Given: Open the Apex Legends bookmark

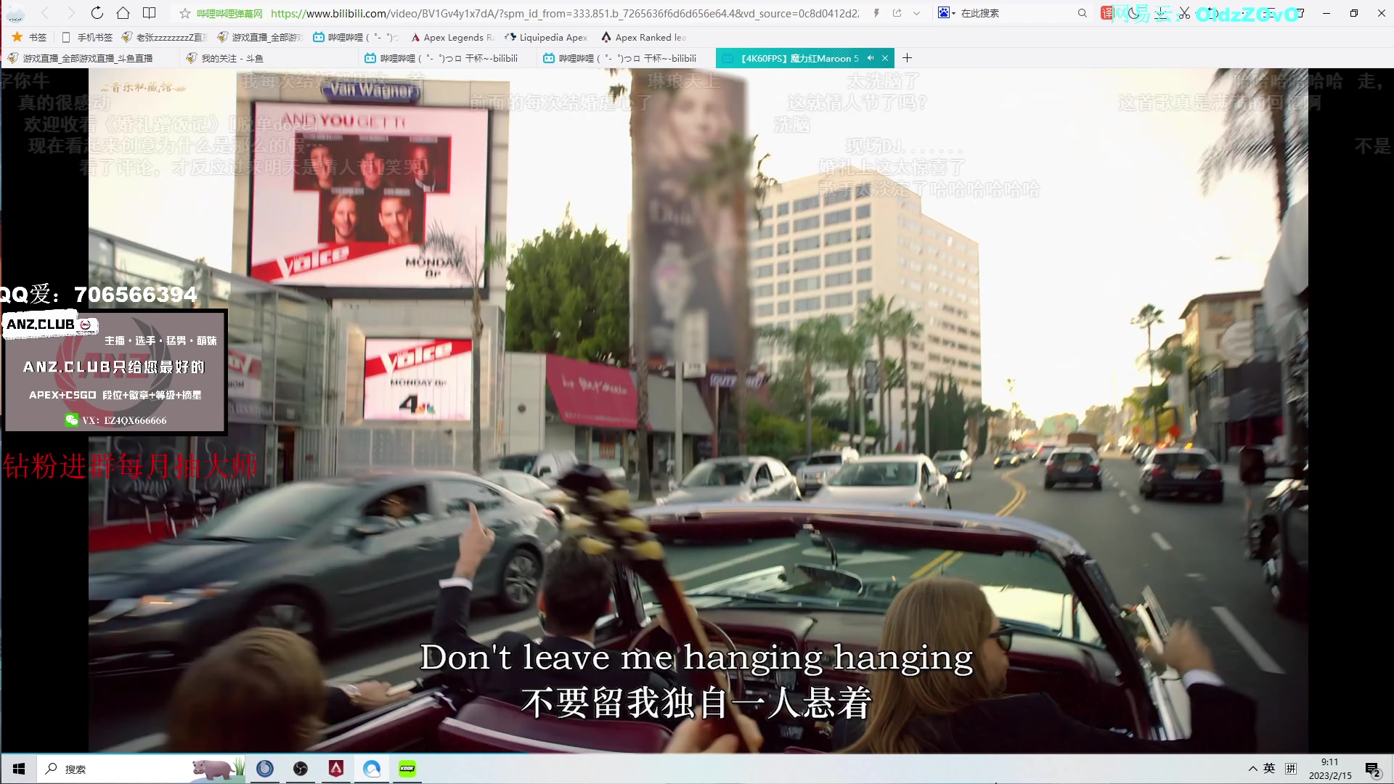Looking at the screenshot, I should (452, 37).
